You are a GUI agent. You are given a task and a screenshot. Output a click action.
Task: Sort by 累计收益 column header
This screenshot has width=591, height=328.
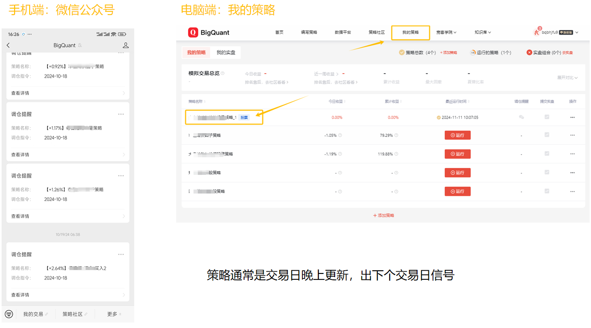pyautogui.click(x=393, y=101)
